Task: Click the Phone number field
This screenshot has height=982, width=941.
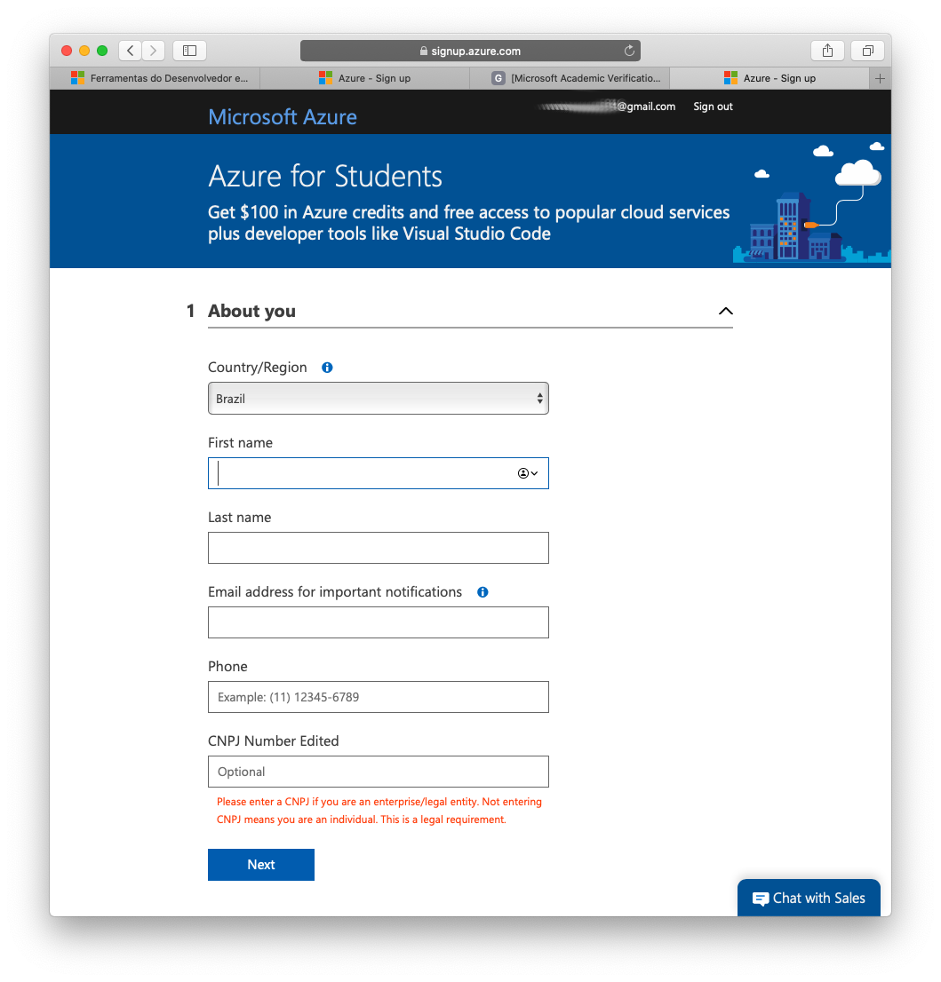Action: (378, 697)
